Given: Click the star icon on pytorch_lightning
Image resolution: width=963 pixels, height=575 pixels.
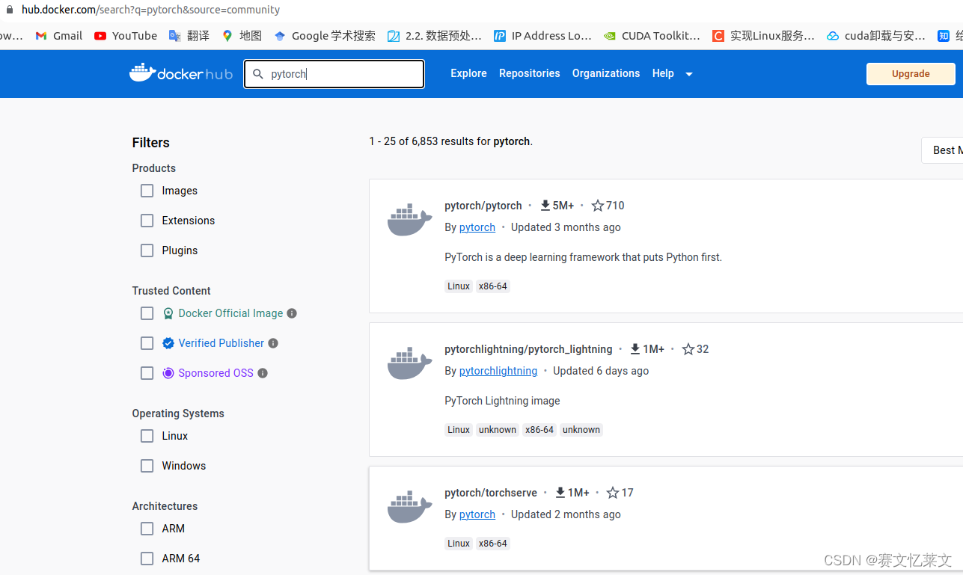Looking at the screenshot, I should 688,348.
